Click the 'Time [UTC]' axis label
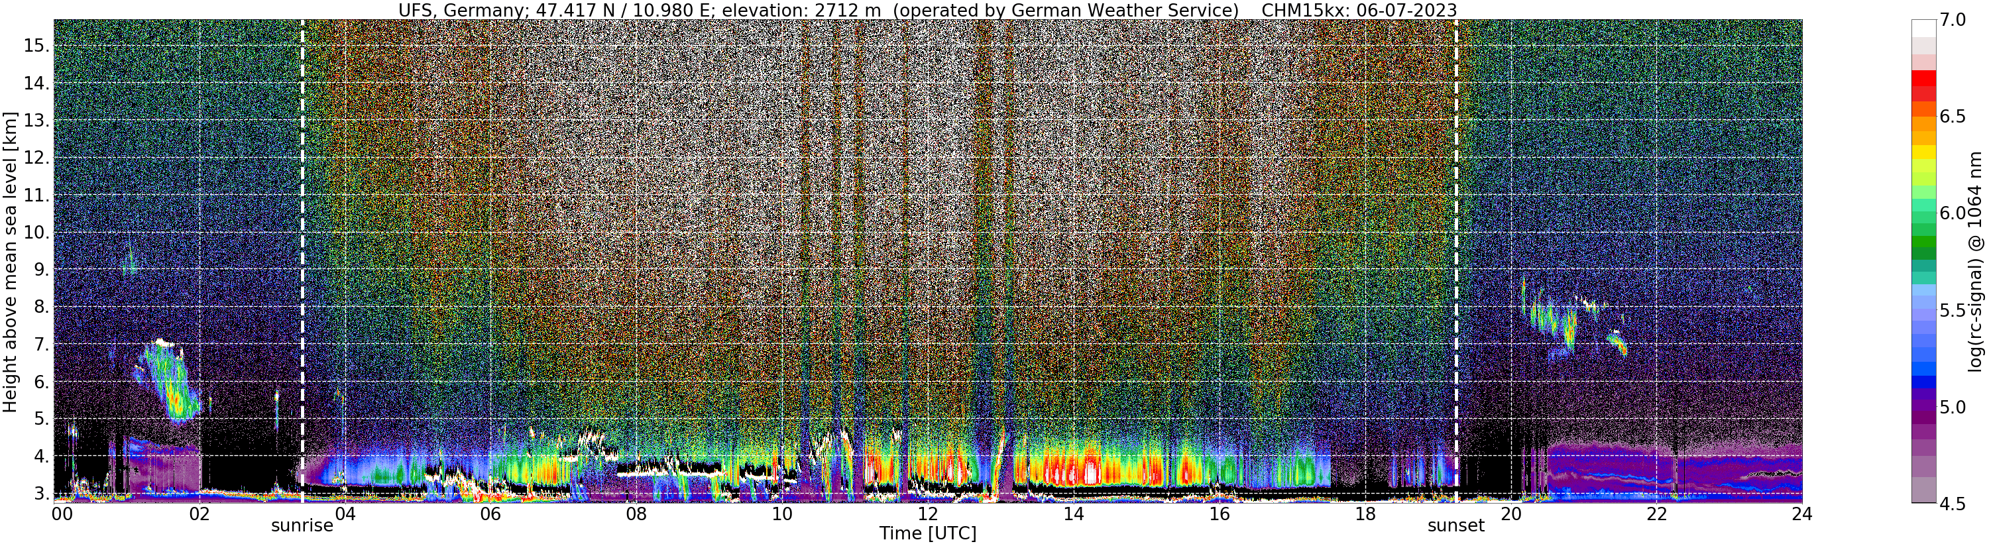 tap(928, 533)
